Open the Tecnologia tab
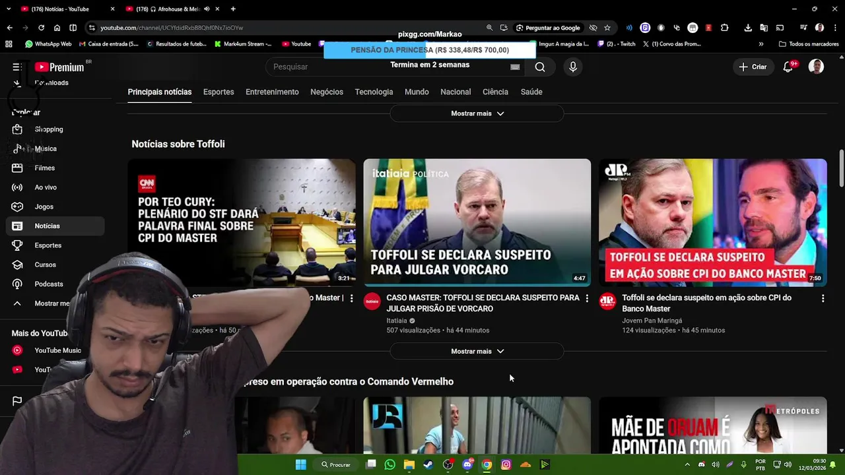Viewport: 845px width, 475px height. pos(374,92)
